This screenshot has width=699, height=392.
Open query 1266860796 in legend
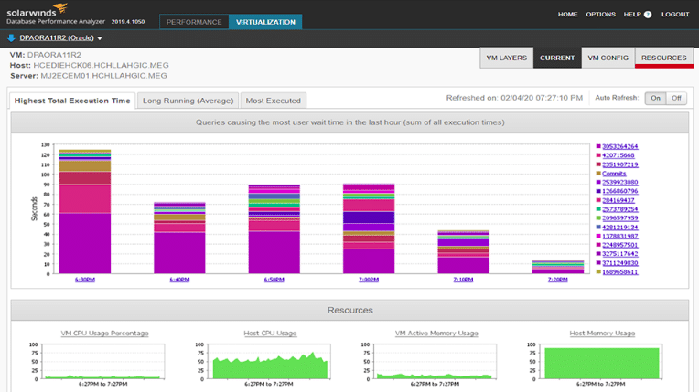[619, 191]
